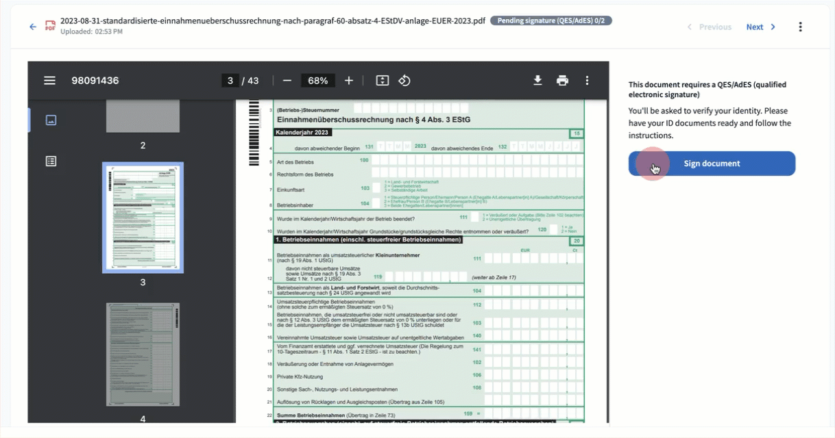835x438 pixels.
Task: Switch to the document outline tab
Action: click(51, 162)
